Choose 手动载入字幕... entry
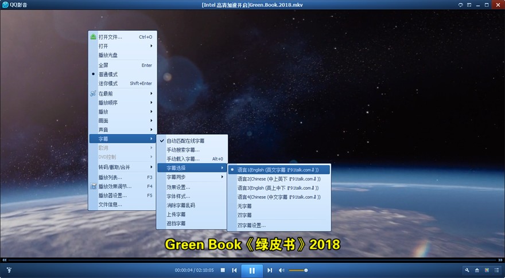The width and height of the screenshot is (505, 278). (192, 159)
